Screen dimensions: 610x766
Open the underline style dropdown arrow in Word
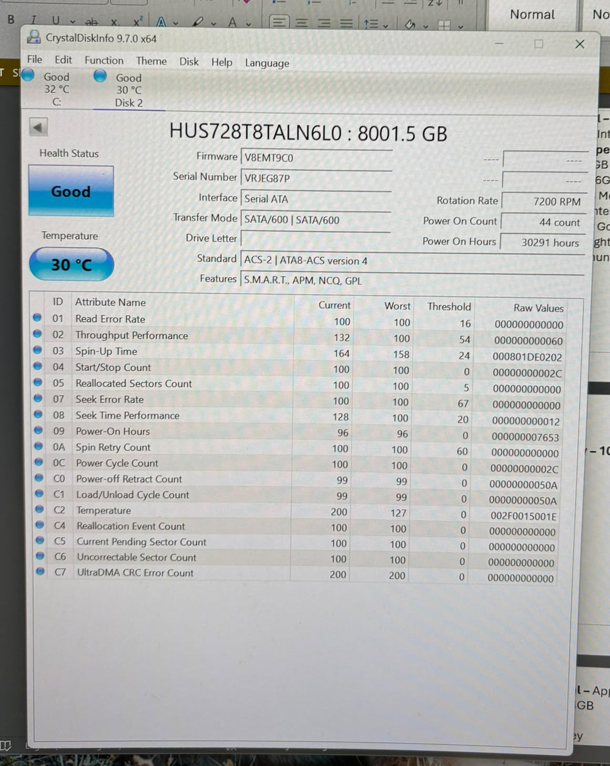point(73,22)
